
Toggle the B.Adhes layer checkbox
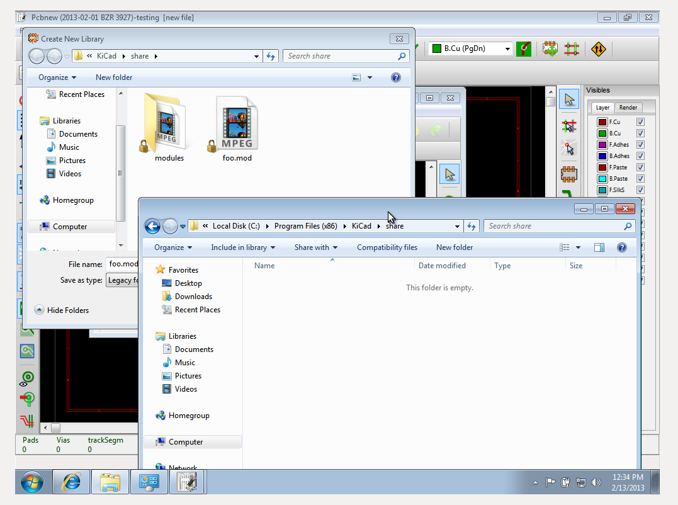click(640, 156)
